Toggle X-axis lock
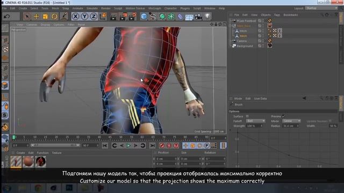This screenshot has width=344, height=193. tap(75, 17)
